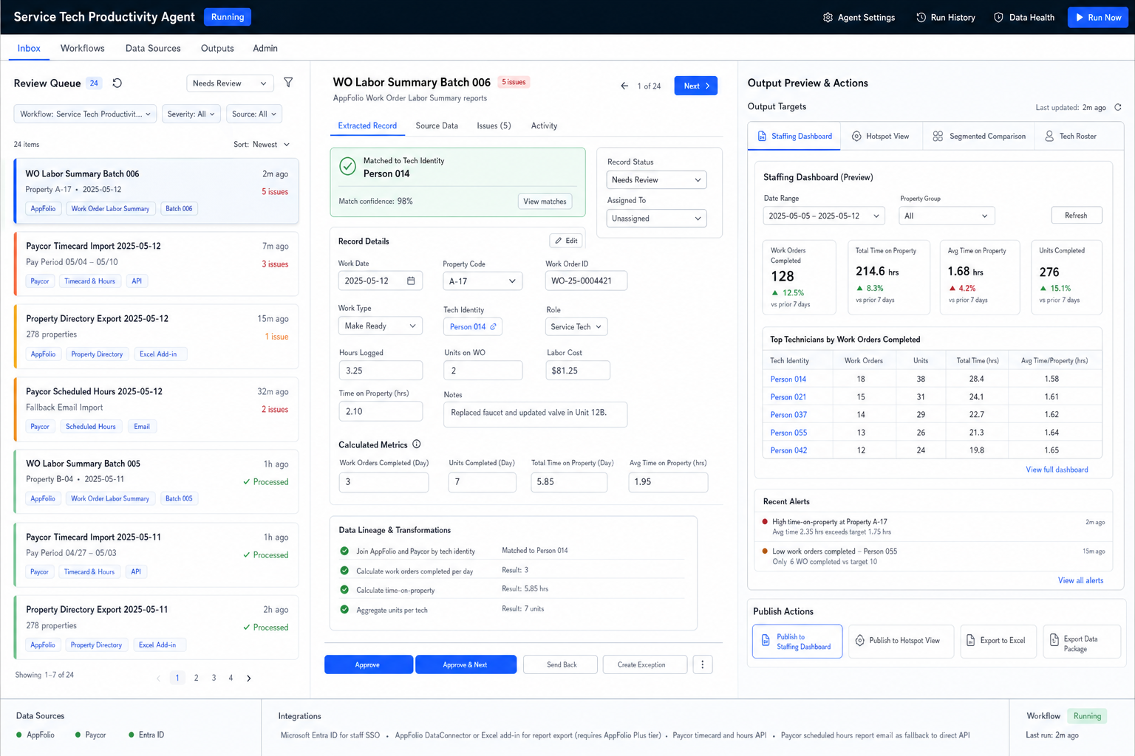Open the Role Service Tech dropdown
Viewport: 1135px width, 756px height.
point(576,327)
